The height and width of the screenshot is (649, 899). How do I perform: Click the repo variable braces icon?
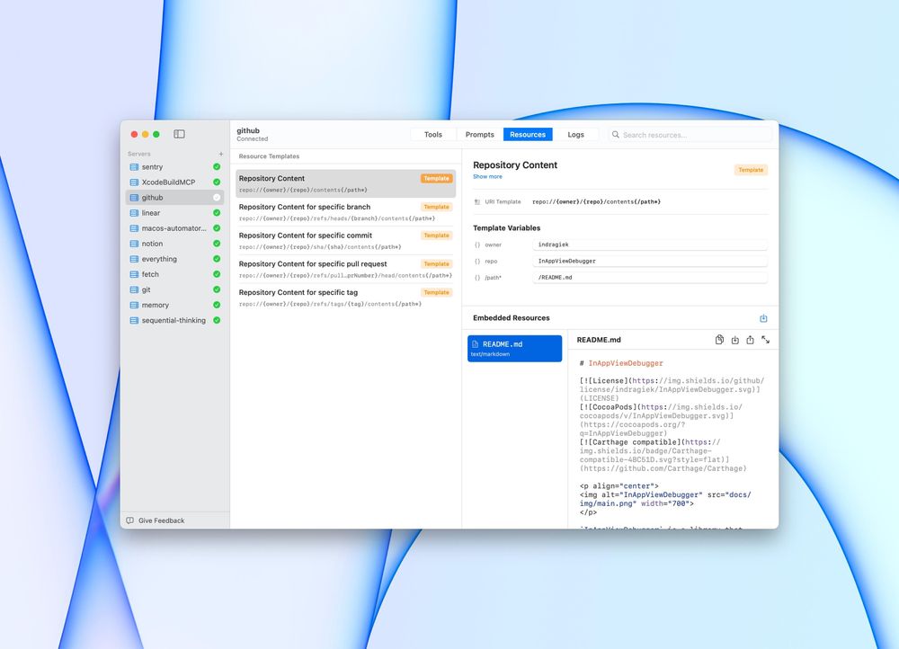(x=477, y=262)
